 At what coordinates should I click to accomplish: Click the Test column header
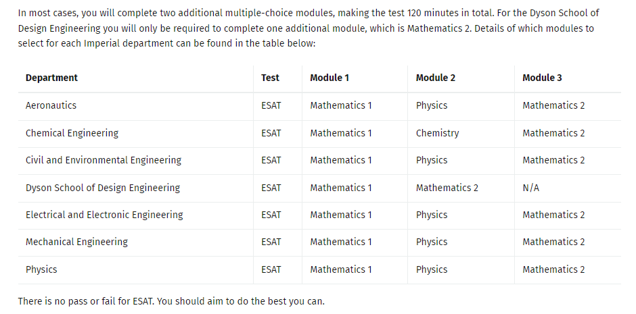click(270, 78)
